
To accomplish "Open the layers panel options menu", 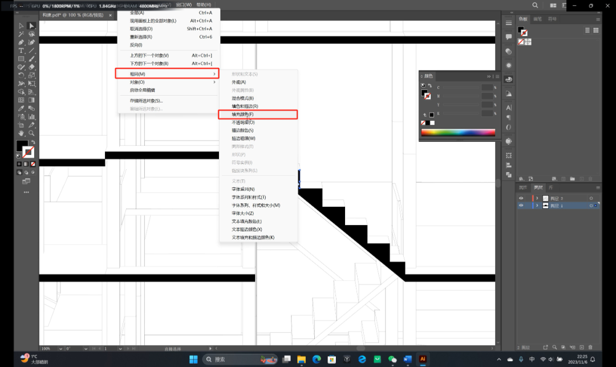I will click(598, 187).
